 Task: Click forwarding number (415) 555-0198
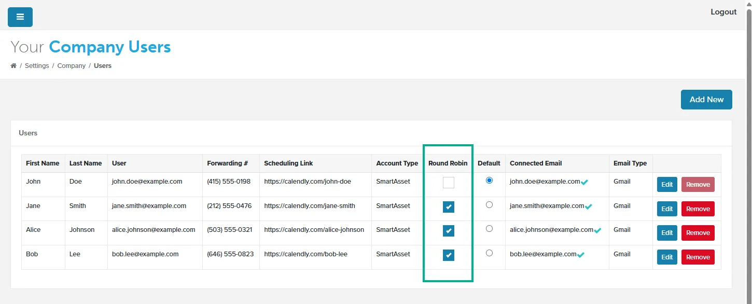(x=229, y=182)
